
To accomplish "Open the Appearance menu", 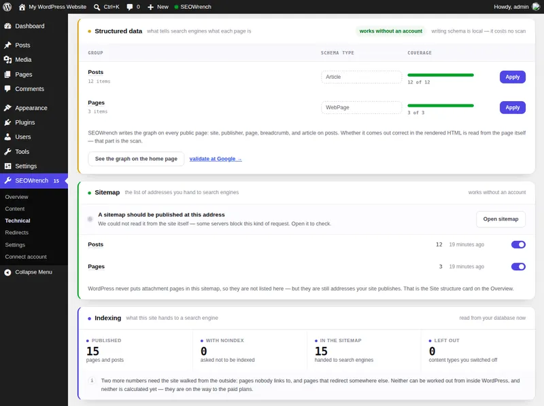I will [x=31, y=108].
